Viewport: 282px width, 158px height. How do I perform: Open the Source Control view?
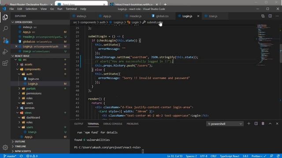coord(5,40)
